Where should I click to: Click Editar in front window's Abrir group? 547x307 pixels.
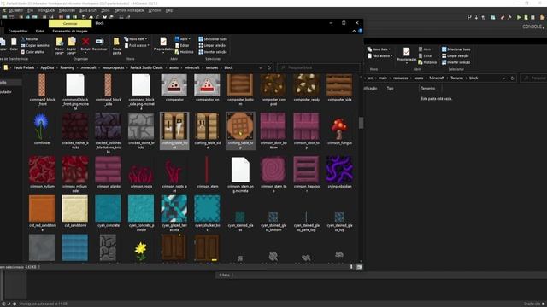coord(182,45)
